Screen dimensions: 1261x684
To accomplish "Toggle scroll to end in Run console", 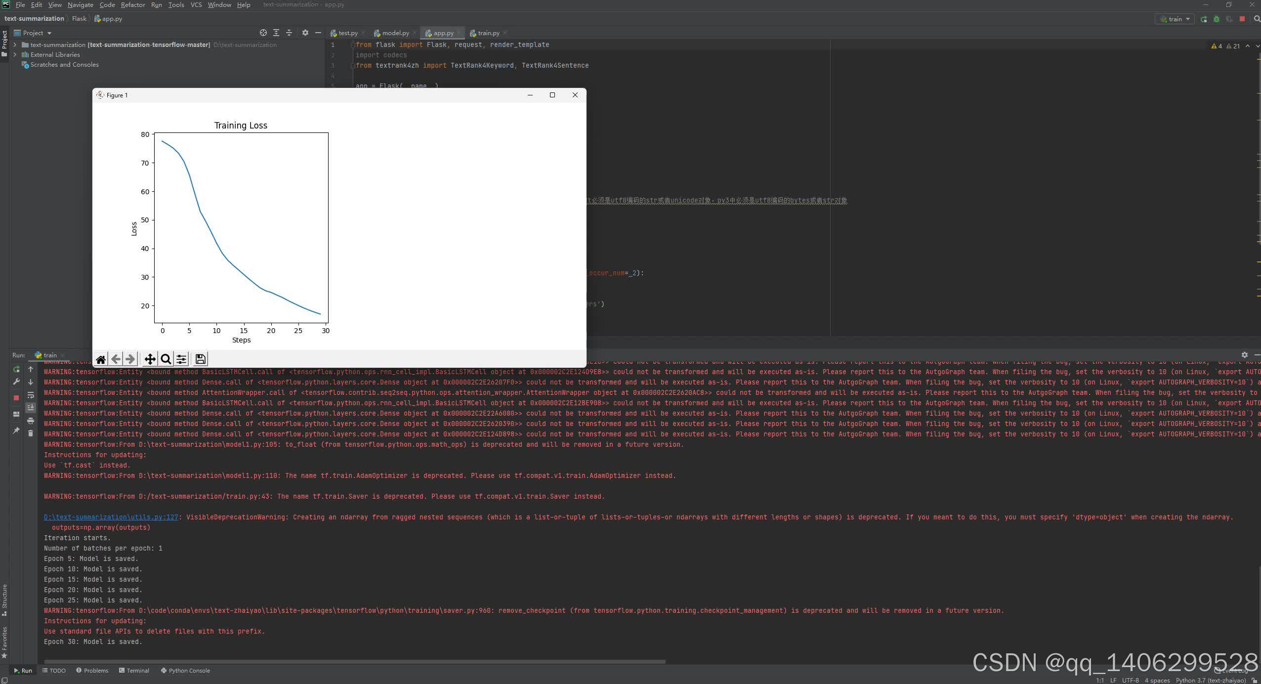I will tap(31, 408).
